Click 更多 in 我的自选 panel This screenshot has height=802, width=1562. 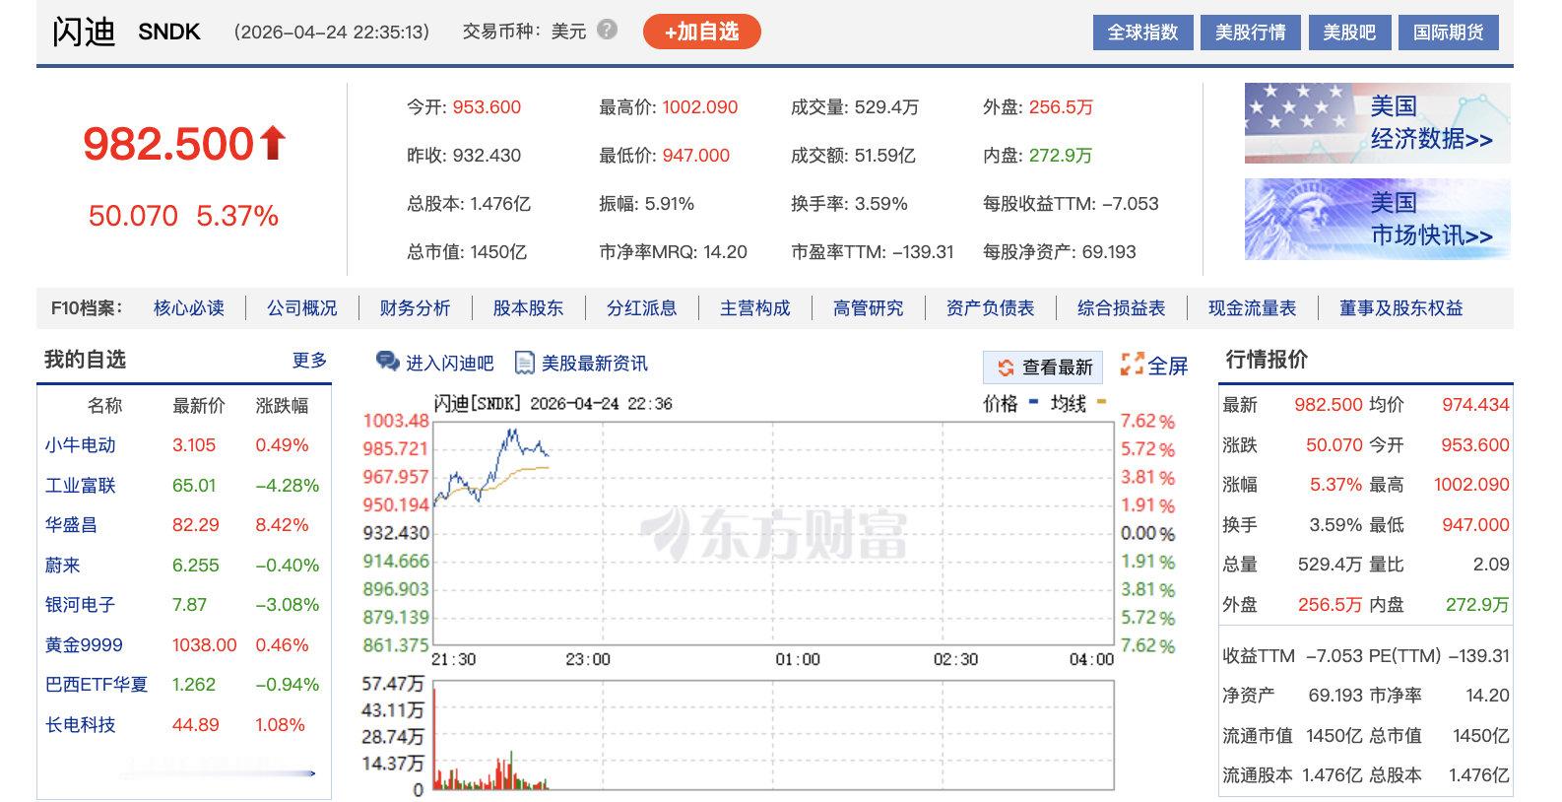[309, 361]
